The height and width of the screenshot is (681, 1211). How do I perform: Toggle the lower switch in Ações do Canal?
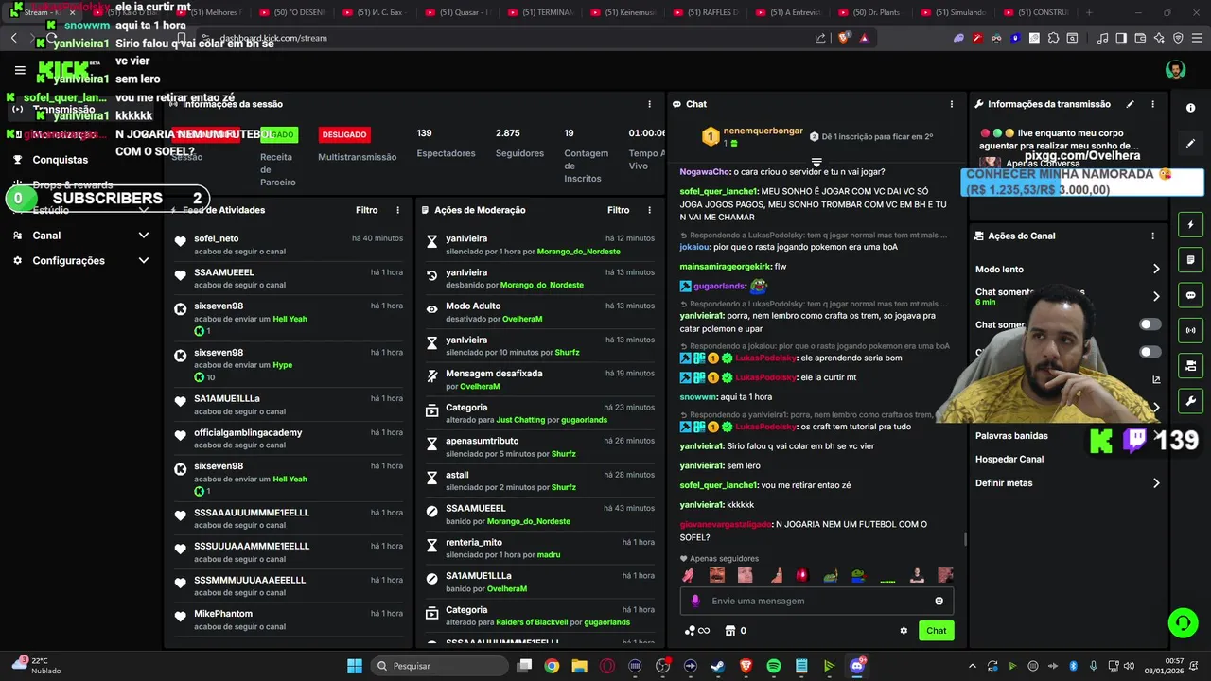pos(1150,352)
